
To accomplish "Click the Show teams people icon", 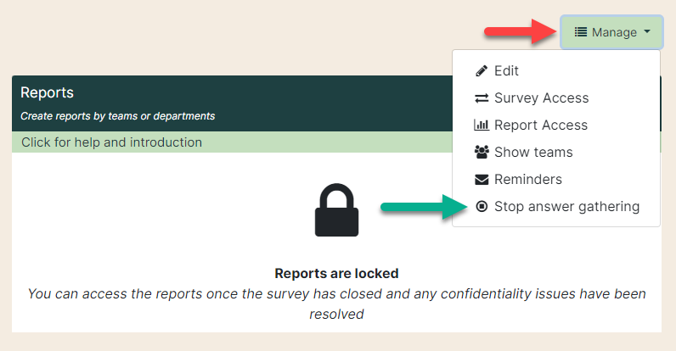I will pos(482,152).
